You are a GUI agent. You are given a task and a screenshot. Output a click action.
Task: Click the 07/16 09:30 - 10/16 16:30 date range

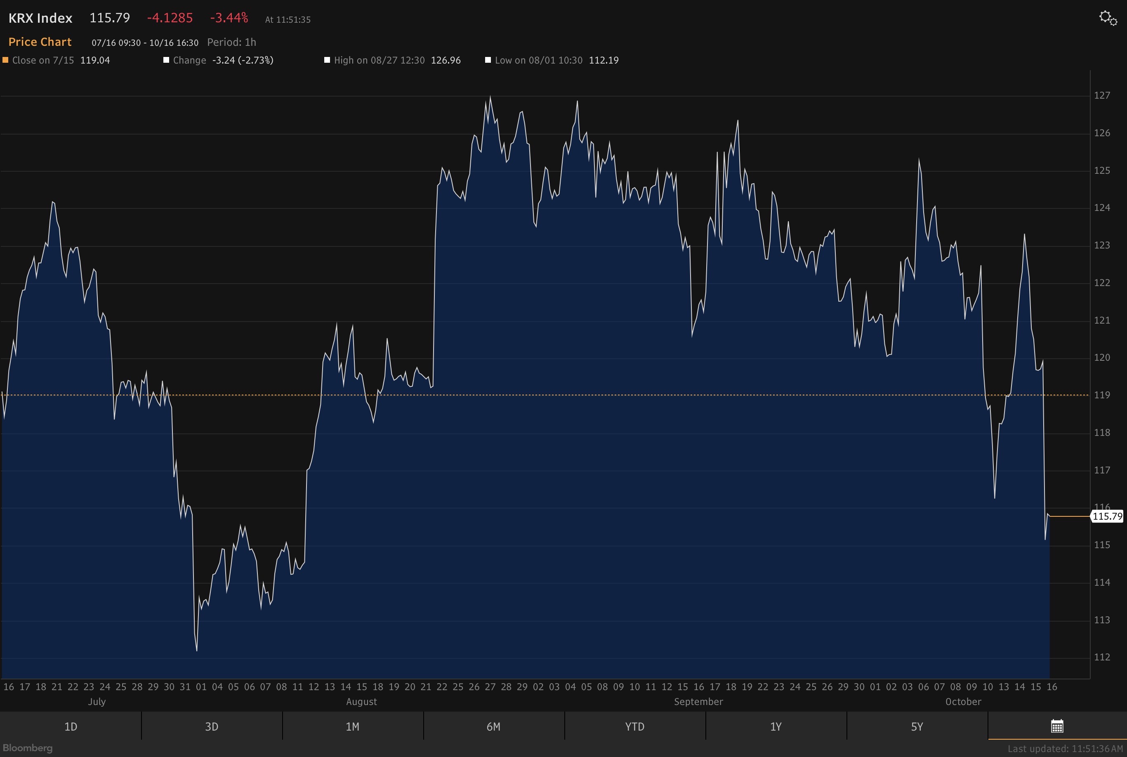tap(145, 43)
